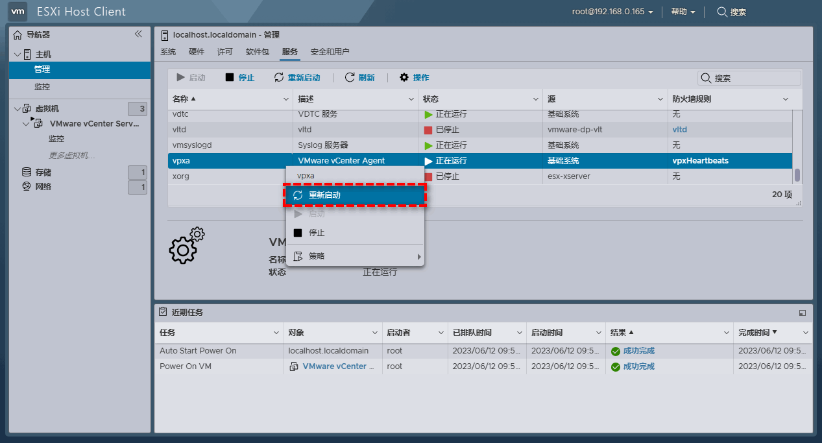822x443 pixels.
Task: Open the root@192.168.0.165 user dropdown
Action: coord(612,12)
